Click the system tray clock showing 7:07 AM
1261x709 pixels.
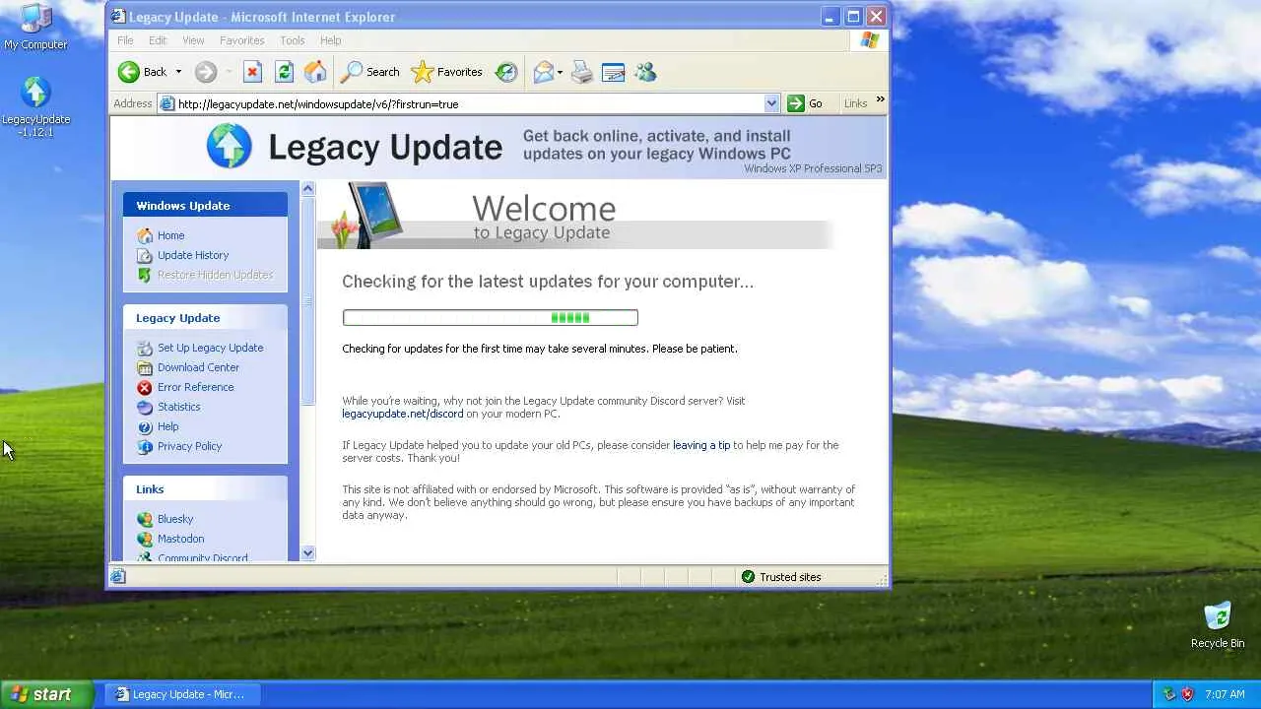point(1225,694)
